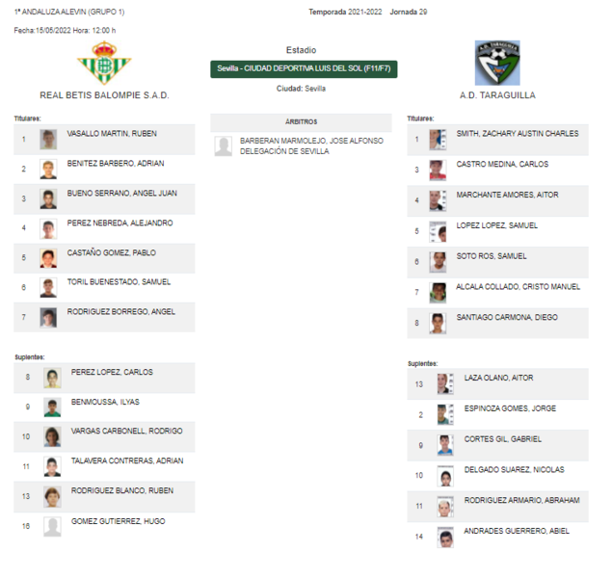Click the ÁRBITROS section header
The height and width of the screenshot is (578, 612).
click(x=301, y=122)
